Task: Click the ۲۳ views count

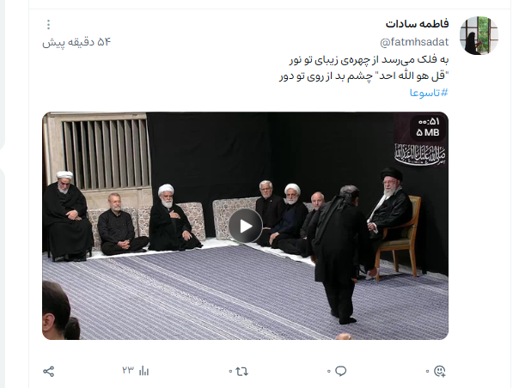Action: tap(128, 370)
